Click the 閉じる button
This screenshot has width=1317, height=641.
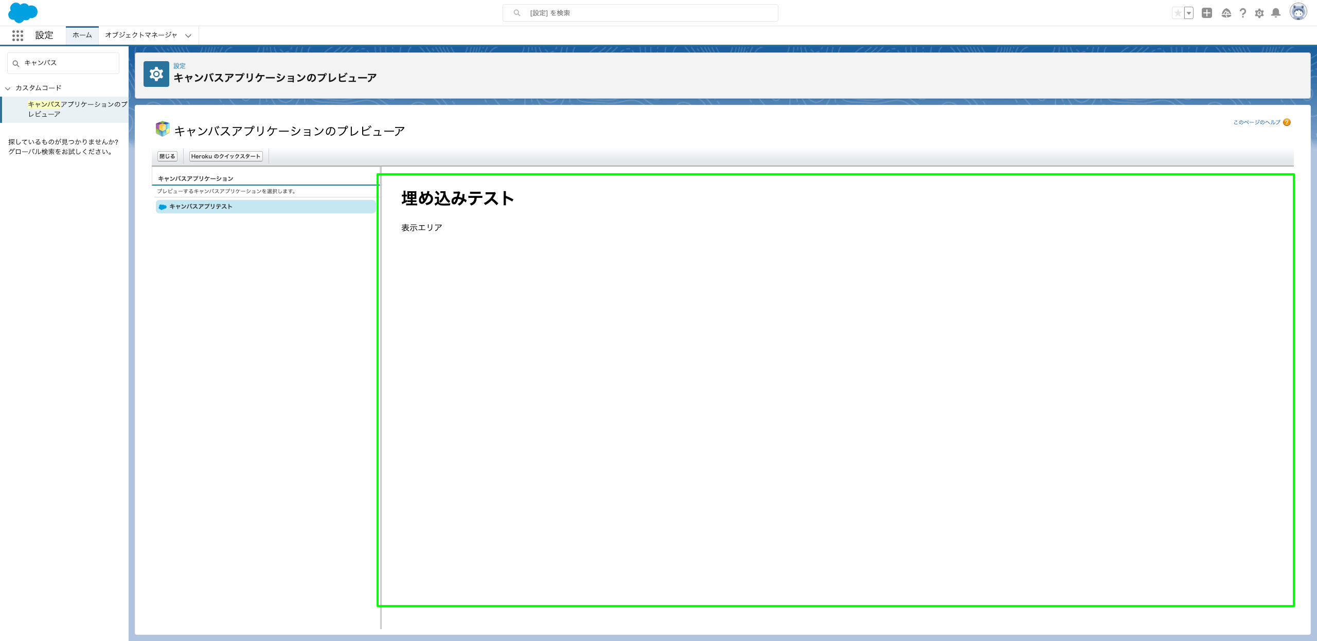(x=167, y=156)
